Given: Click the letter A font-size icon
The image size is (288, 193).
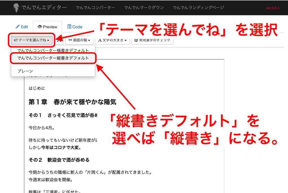Looking at the screenshot, I should (100, 40).
